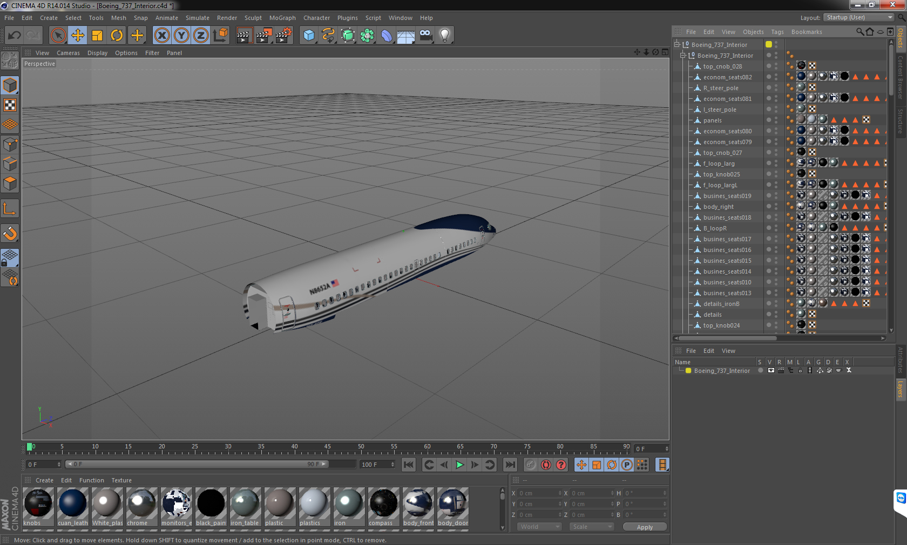The height and width of the screenshot is (545, 907).
Task: Toggle Autokeying
Action: tap(546, 465)
